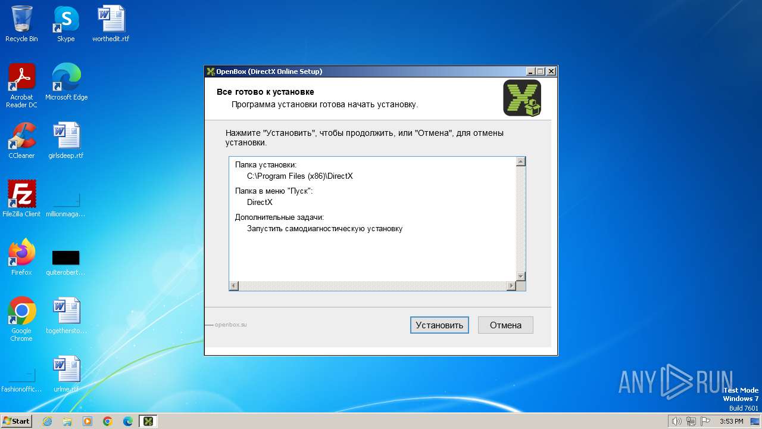This screenshot has width=762, height=429.
Task: Open the Windows Start menu
Action: click(16, 421)
